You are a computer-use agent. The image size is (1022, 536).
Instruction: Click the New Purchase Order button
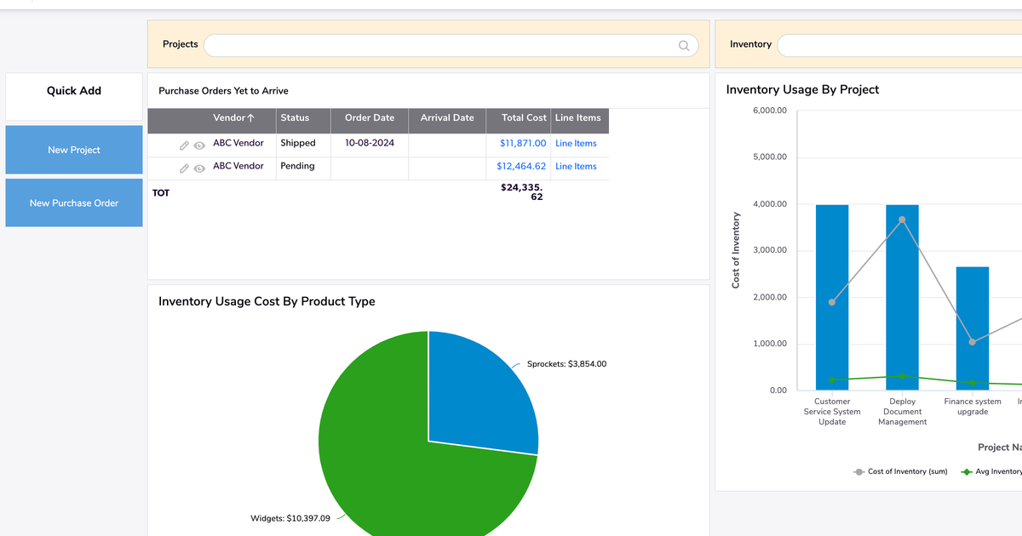click(74, 202)
